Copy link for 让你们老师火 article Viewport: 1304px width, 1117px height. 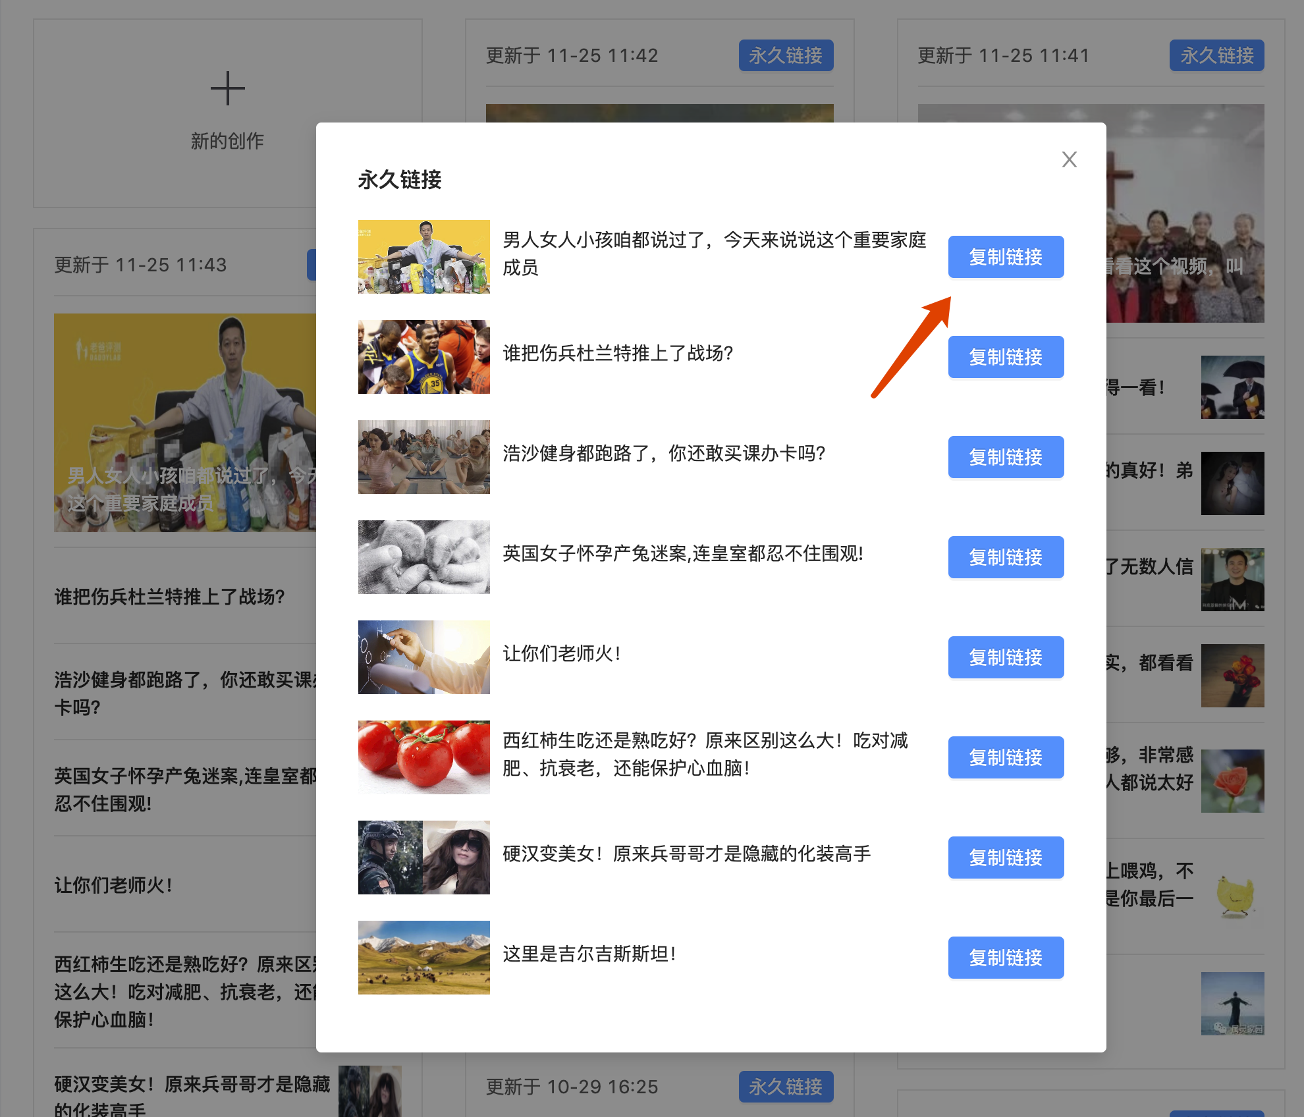(1006, 657)
